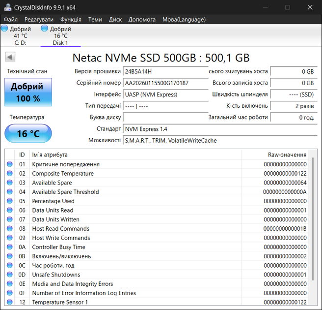Click the firmware version field 24B5A14H
The height and width of the screenshot is (310, 322).
click(165, 72)
